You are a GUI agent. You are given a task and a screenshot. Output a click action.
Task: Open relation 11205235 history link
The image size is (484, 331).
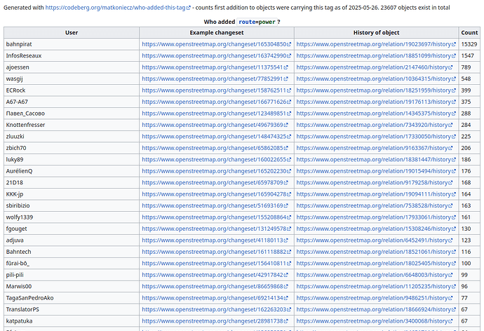point(376,287)
